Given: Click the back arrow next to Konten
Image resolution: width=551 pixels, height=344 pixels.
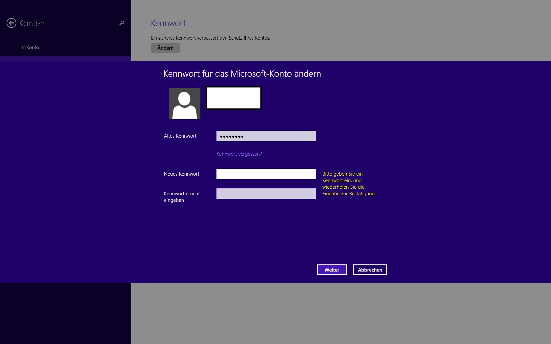Looking at the screenshot, I should (x=11, y=23).
